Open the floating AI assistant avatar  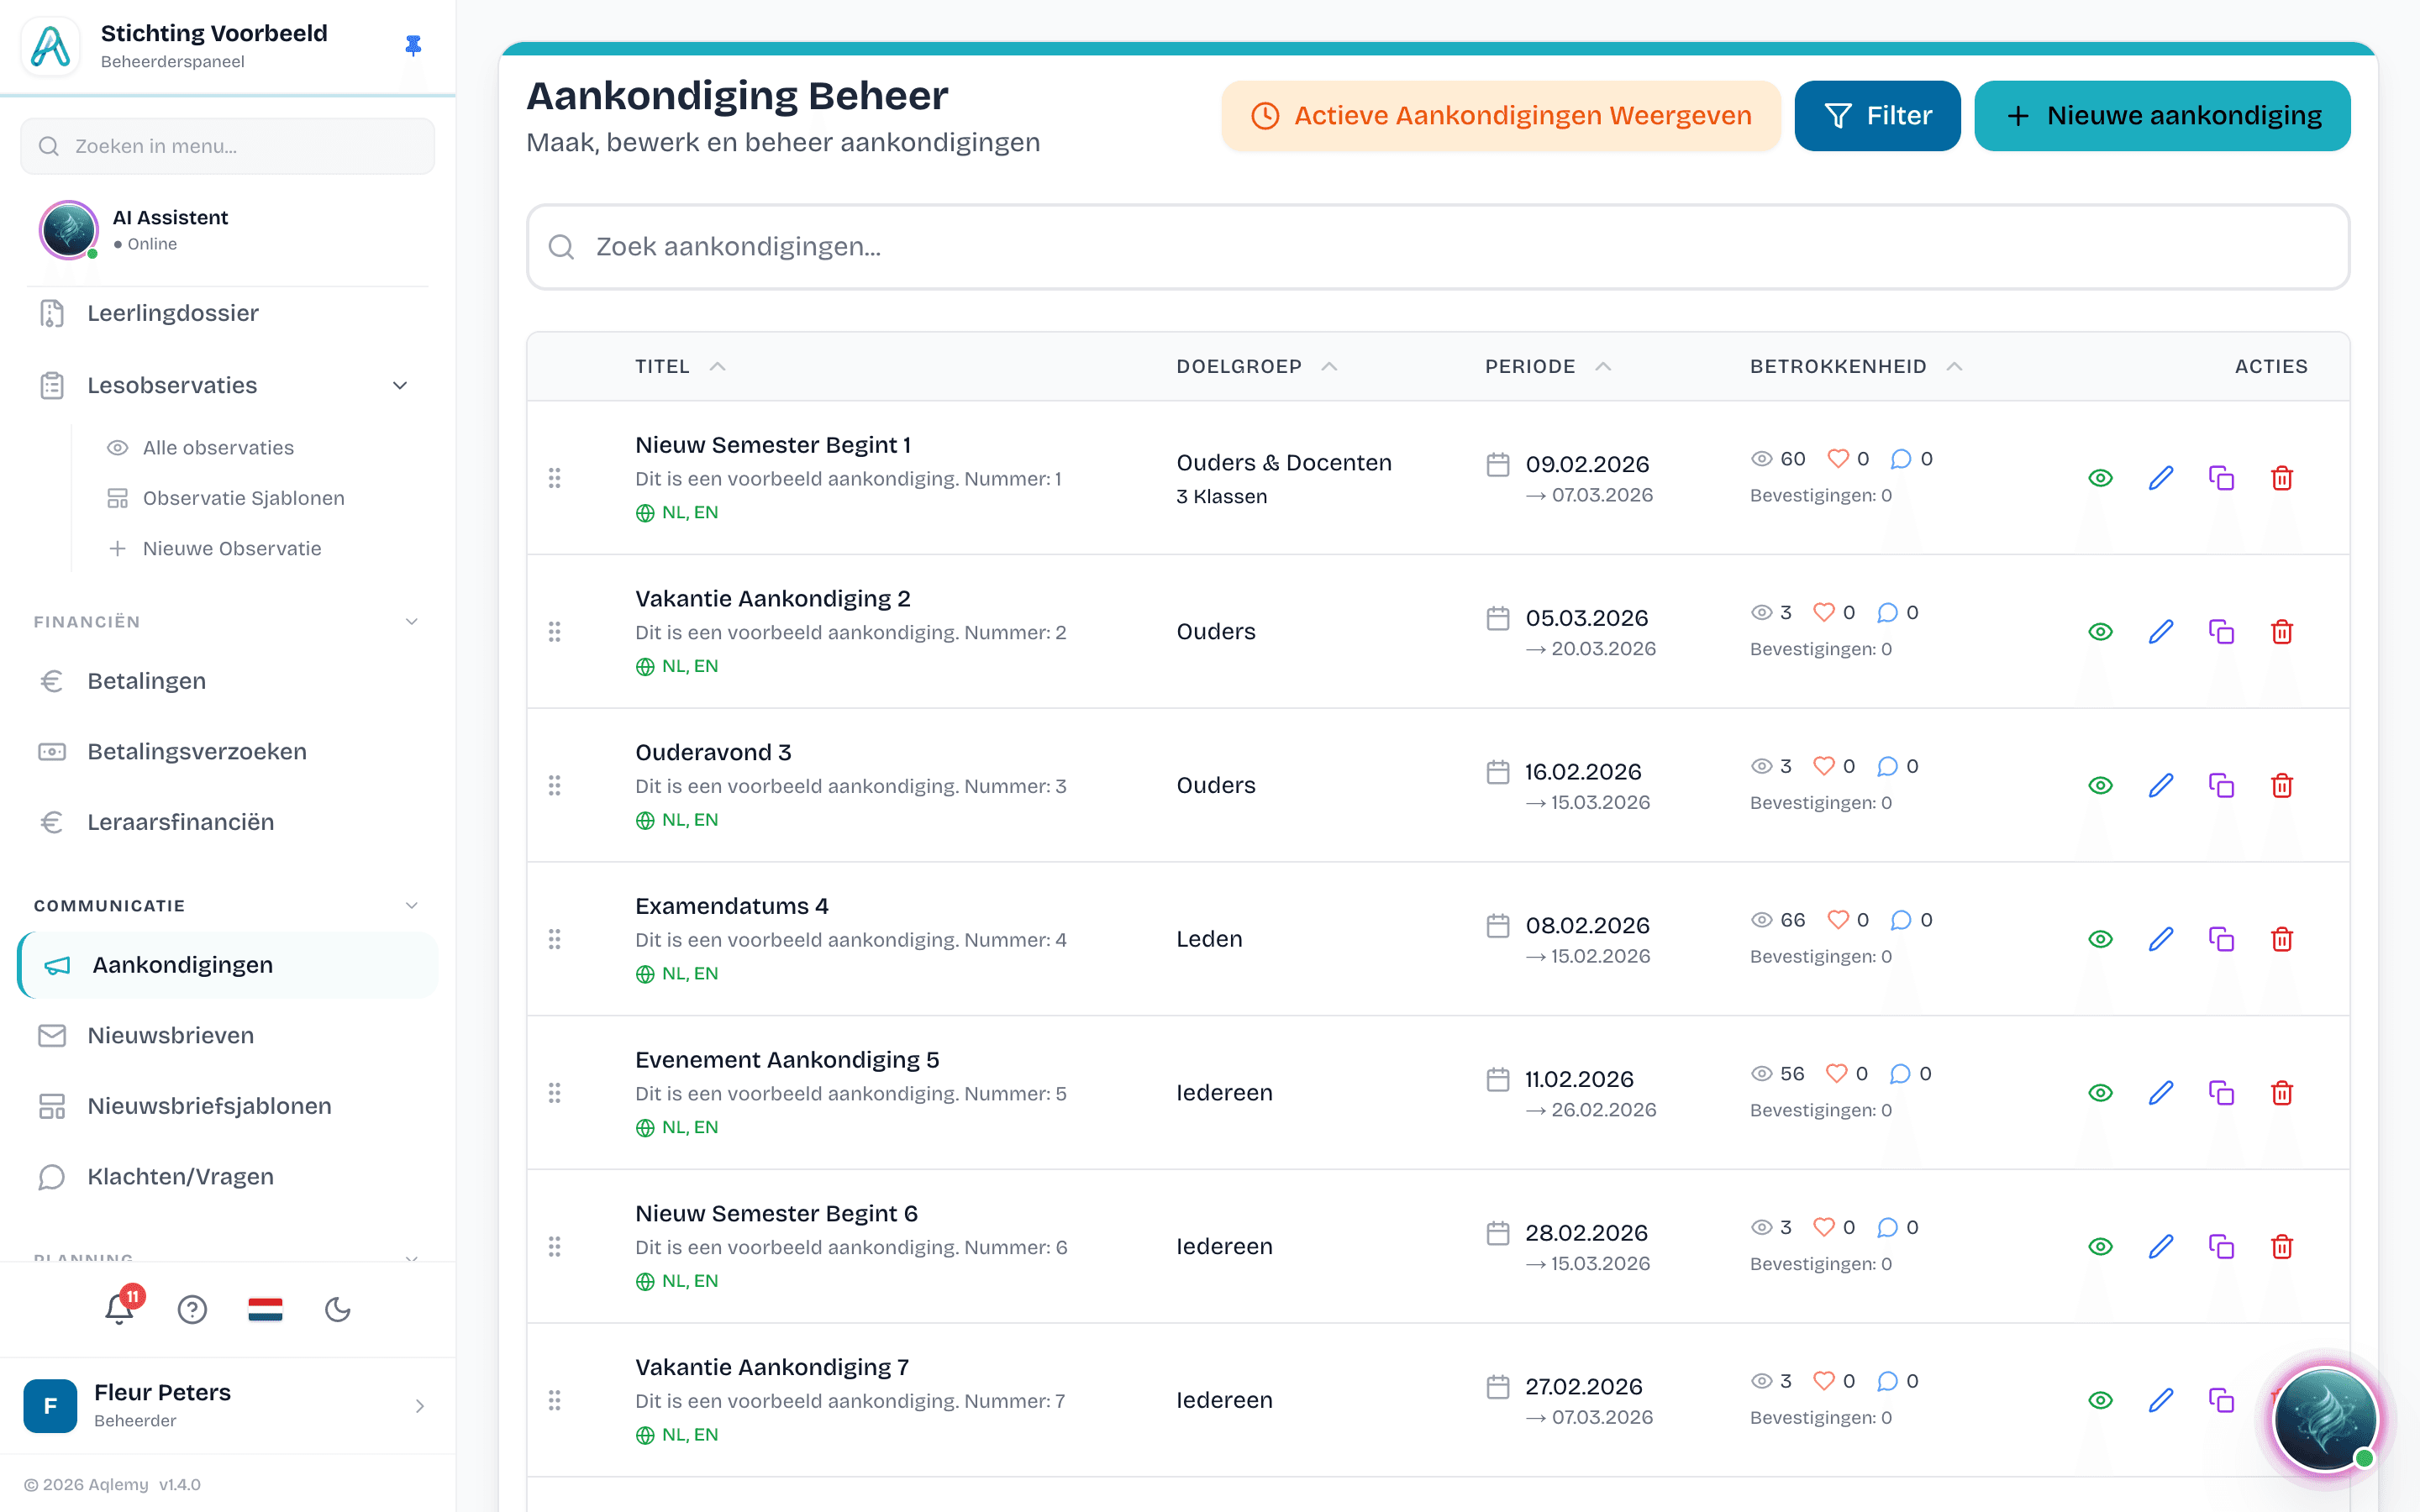pos(2325,1419)
